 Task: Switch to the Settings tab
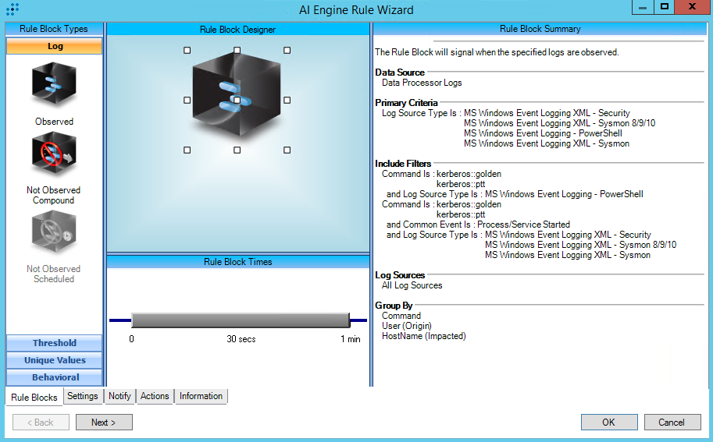click(x=83, y=396)
